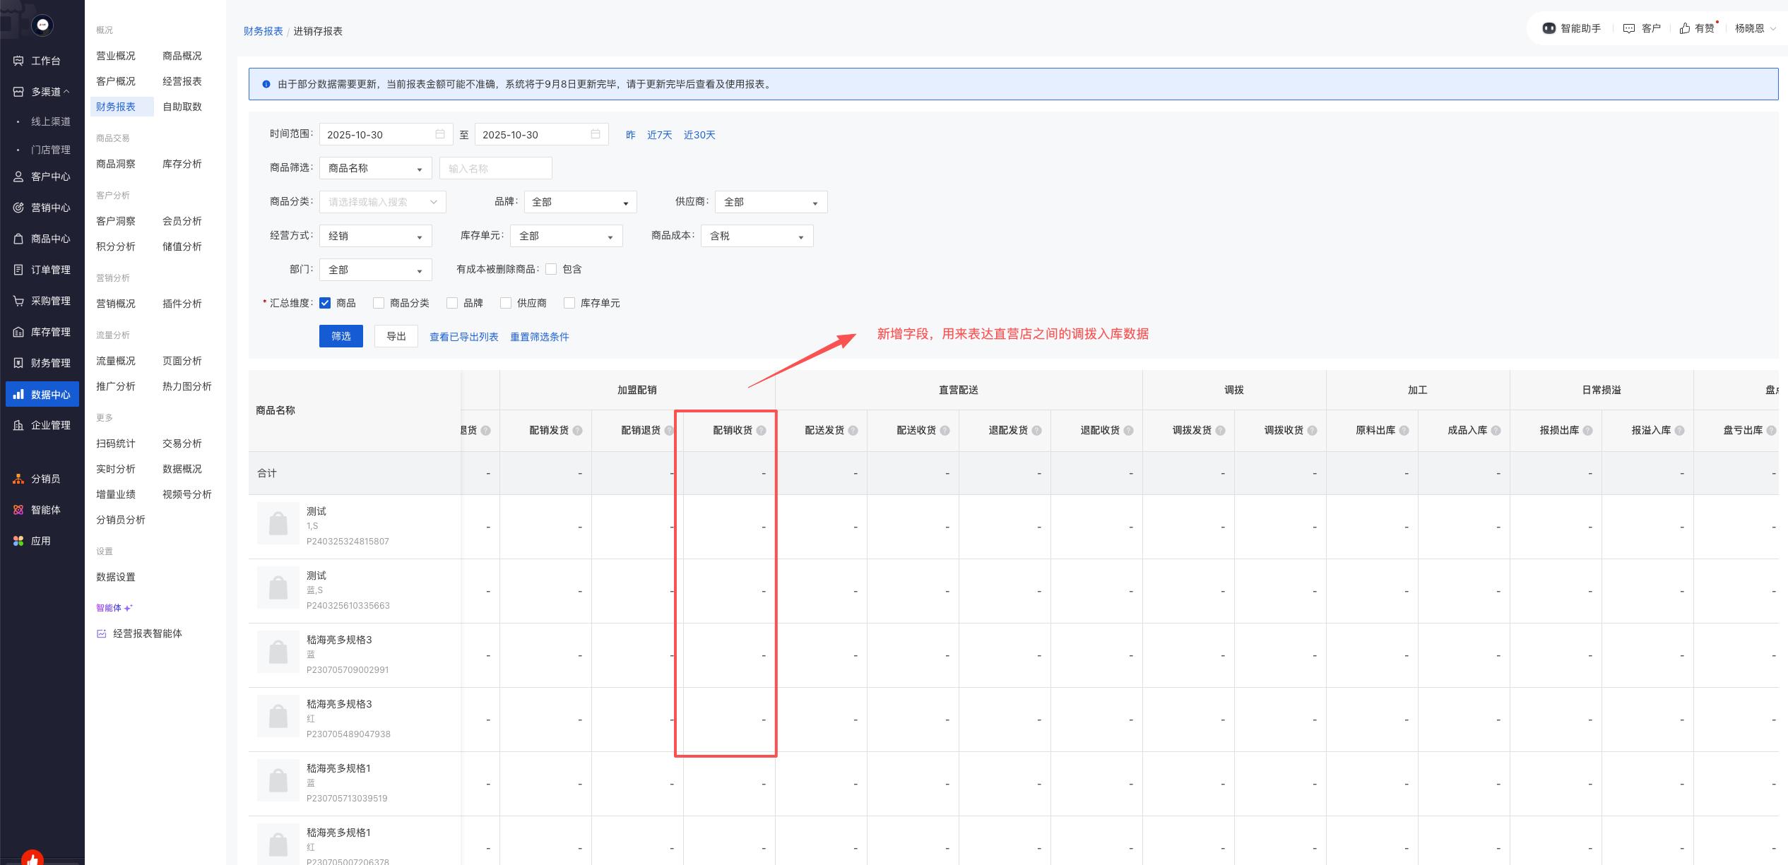Screen dimensions: 1788x865
Task: Go to 自助取数 menu item
Action: (x=182, y=107)
